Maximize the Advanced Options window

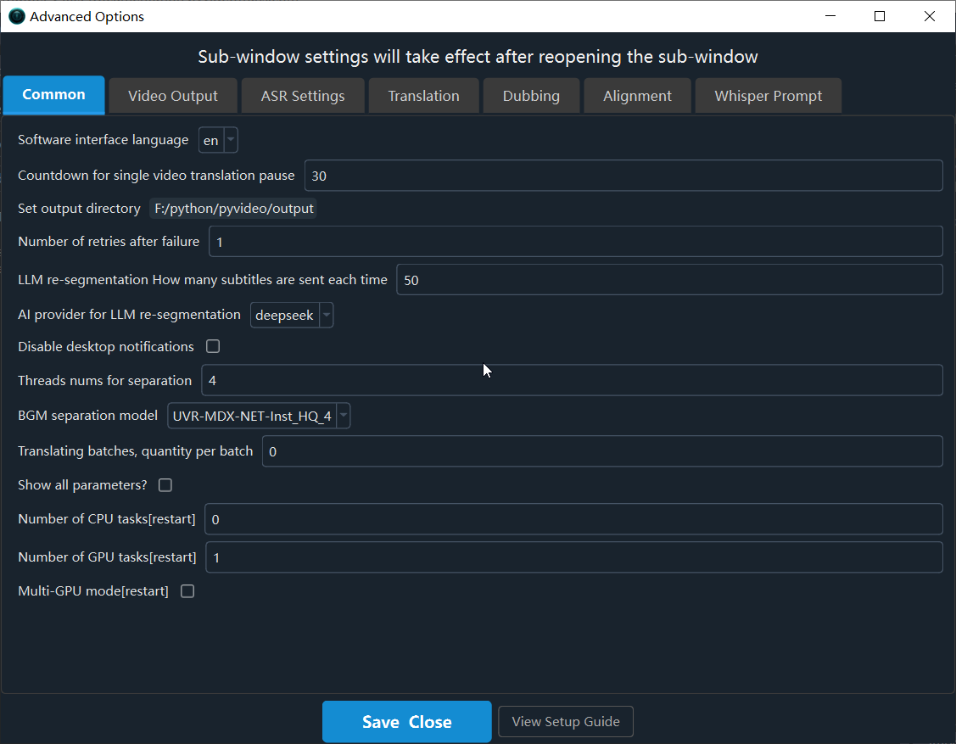pyautogui.click(x=879, y=16)
